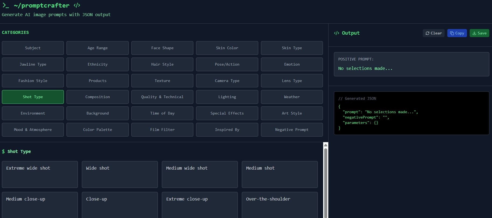492x218 pixels.
Task: Open the Texture category
Action: click(162, 81)
